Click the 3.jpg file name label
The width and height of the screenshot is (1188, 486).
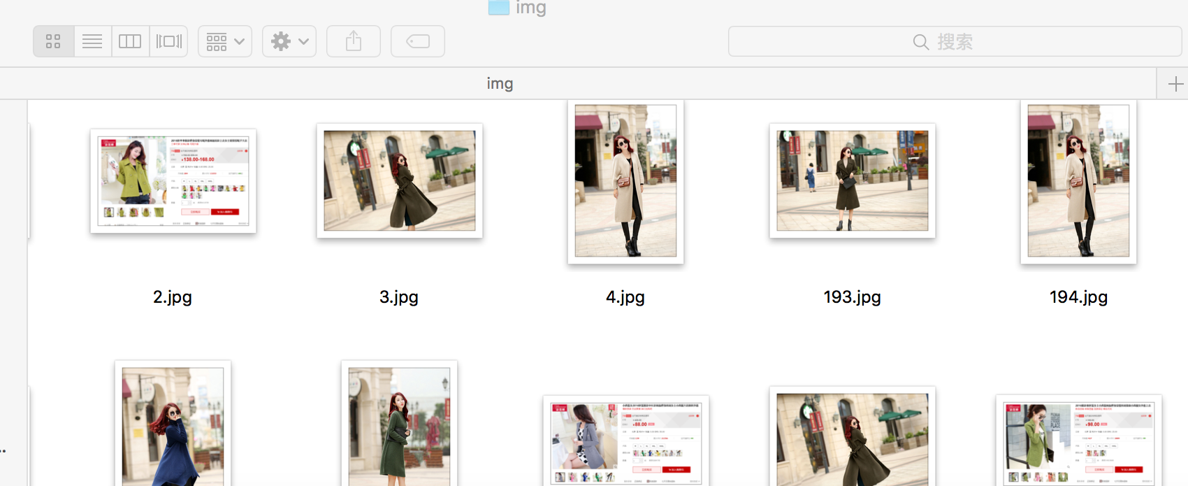pos(399,297)
